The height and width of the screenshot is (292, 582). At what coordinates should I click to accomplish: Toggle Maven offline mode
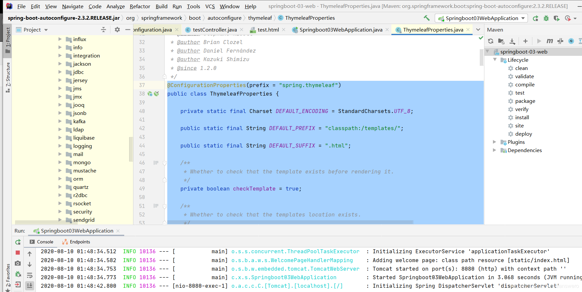coord(560,41)
